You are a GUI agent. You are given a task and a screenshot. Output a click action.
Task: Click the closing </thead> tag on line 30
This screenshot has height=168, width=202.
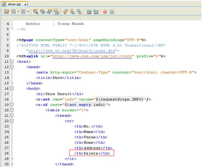pyautogui.click(x=64, y=164)
